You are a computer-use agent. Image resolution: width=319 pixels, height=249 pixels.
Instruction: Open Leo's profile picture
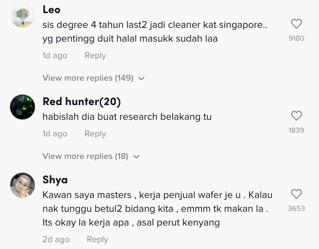[22, 15]
